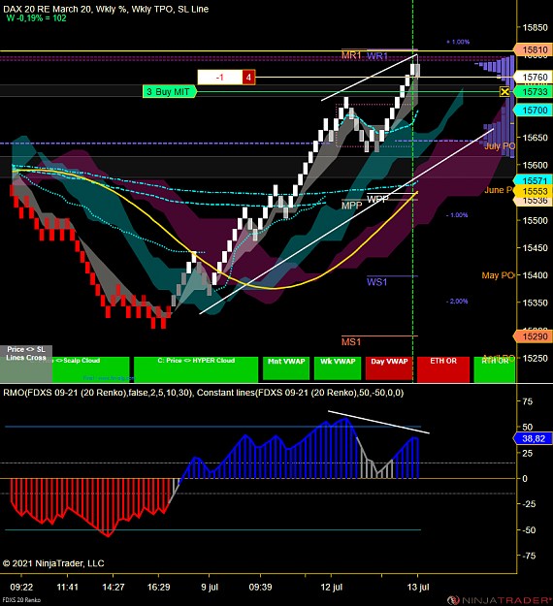Click the NinjaTrader logo
The height and width of the screenshot is (606, 553).
500,600
